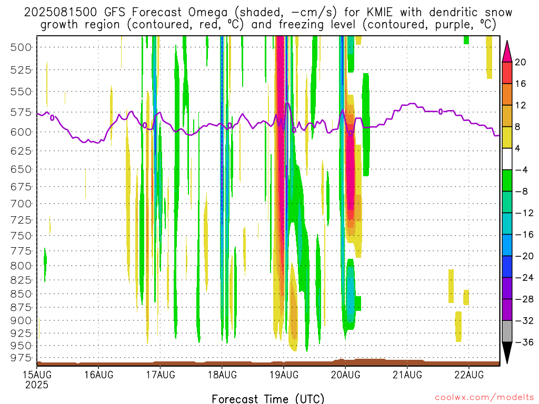Click the 500 pressure level label
The image size is (539, 404).
click(x=21, y=47)
